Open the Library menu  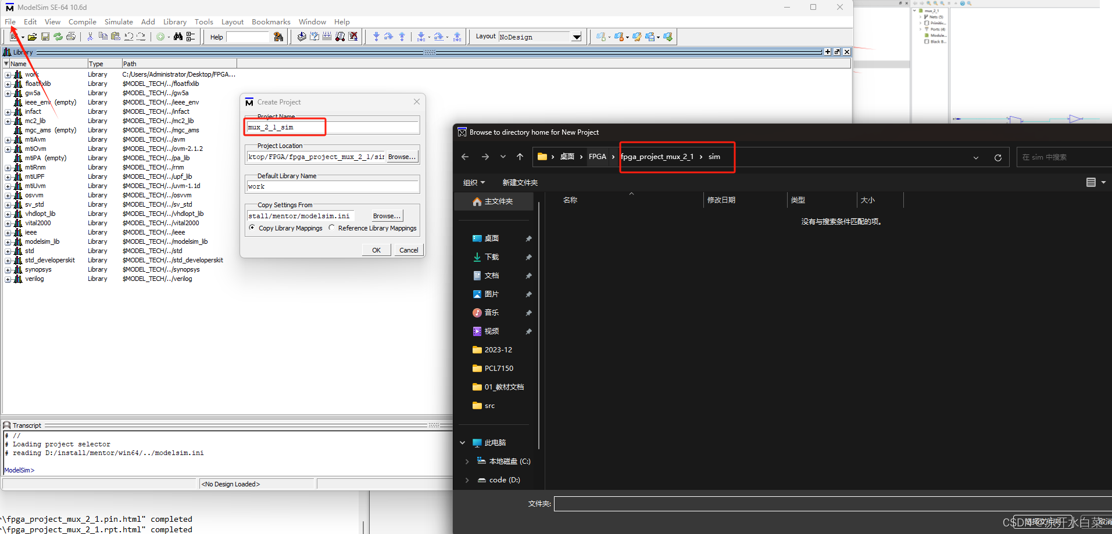tap(174, 21)
